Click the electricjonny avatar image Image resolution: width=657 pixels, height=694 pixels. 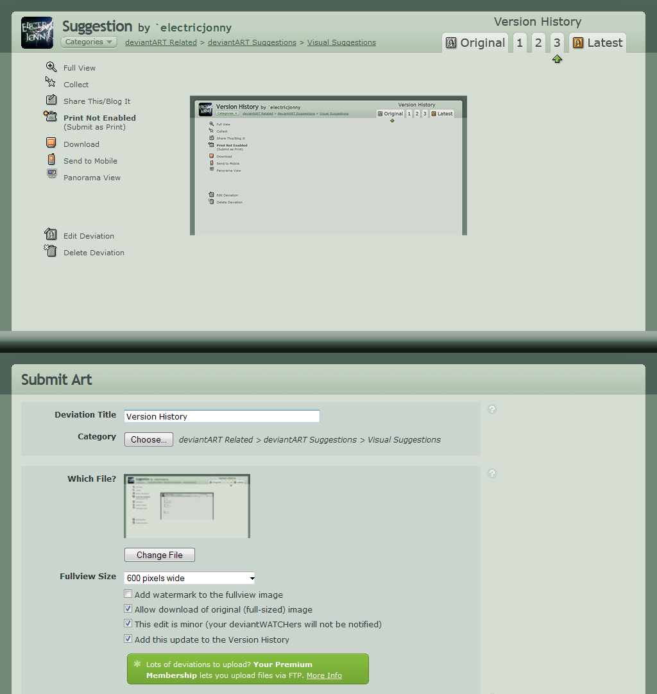(37, 33)
